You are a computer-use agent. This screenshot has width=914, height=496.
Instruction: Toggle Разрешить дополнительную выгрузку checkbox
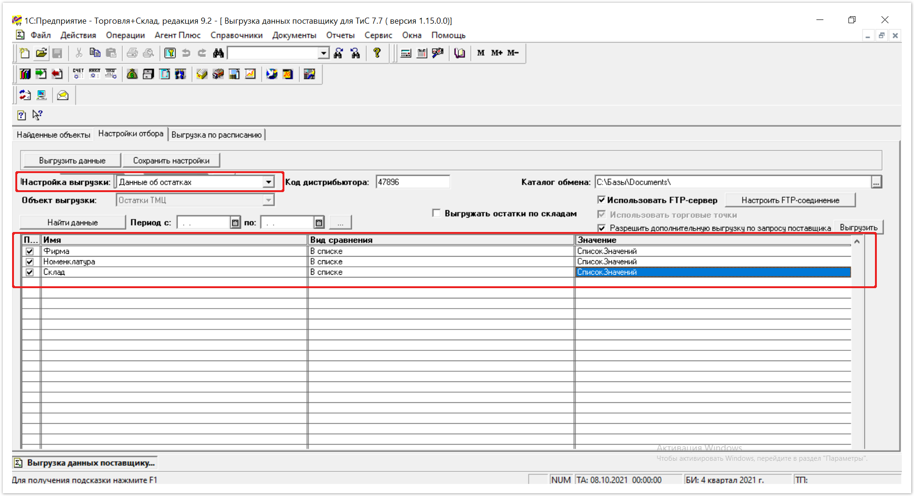tap(601, 228)
